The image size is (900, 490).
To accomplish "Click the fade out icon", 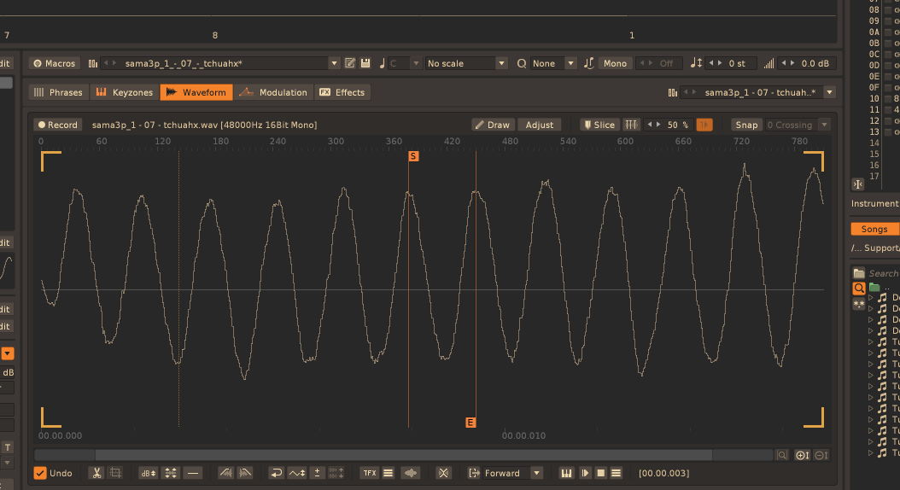I will [244, 473].
